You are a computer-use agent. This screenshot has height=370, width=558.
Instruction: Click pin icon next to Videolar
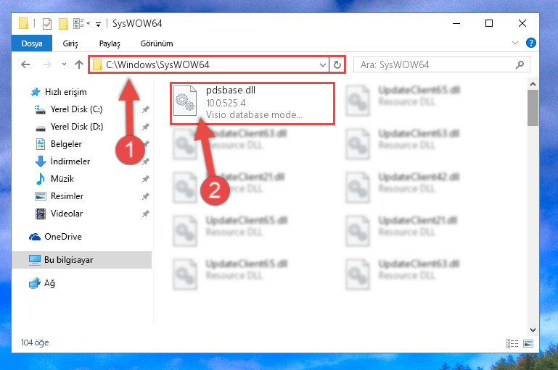point(146,214)
